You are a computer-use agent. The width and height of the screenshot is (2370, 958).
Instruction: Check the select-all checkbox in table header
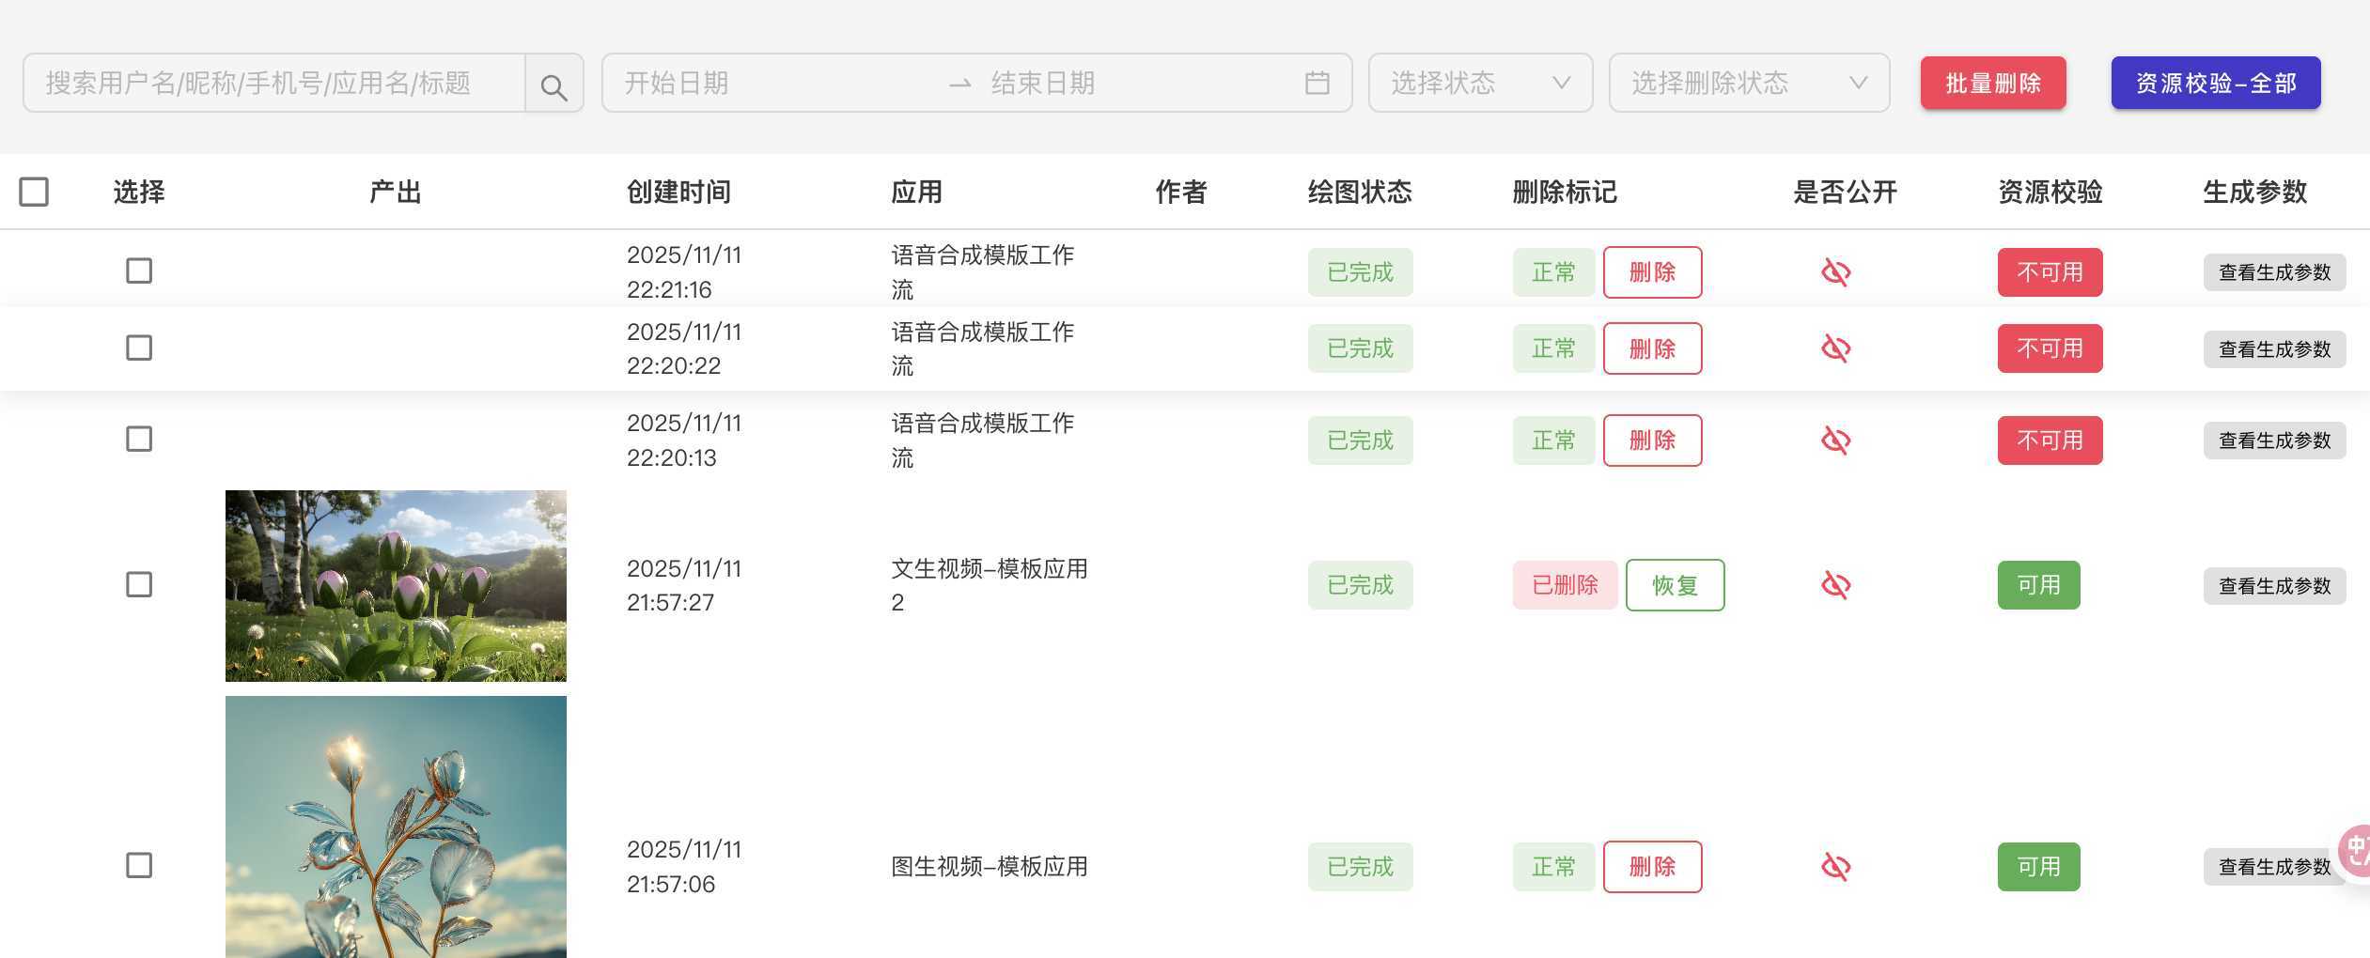34,192
